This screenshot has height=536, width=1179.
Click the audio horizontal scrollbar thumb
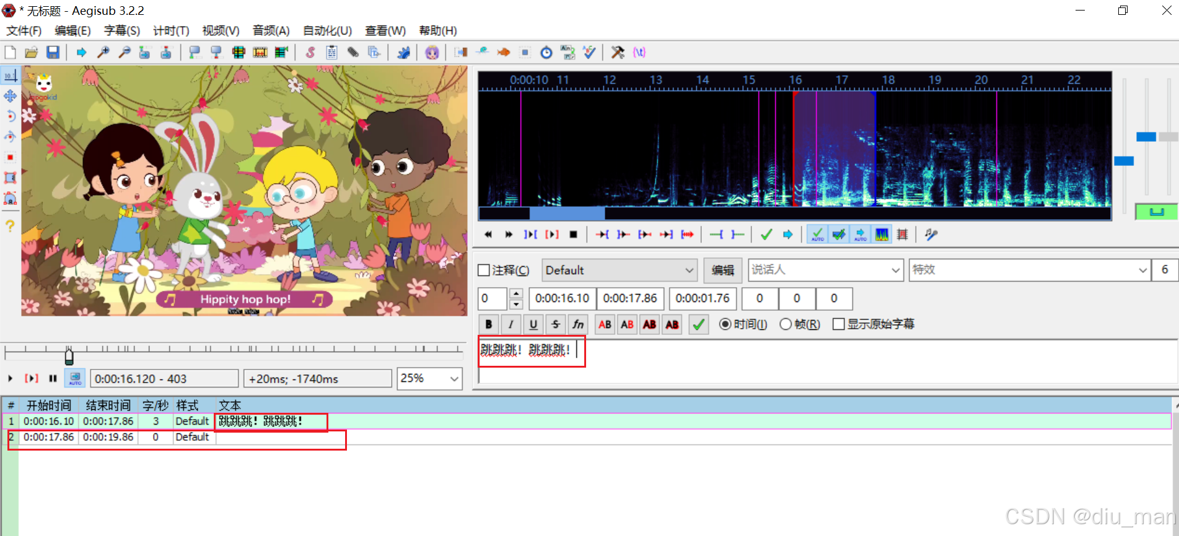coord(567,214)
